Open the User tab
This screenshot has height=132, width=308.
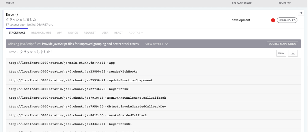(105, 33)
